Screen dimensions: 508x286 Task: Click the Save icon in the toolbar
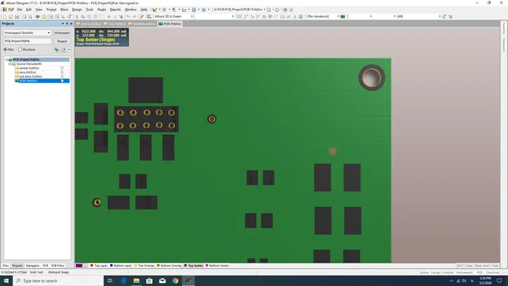17,16
